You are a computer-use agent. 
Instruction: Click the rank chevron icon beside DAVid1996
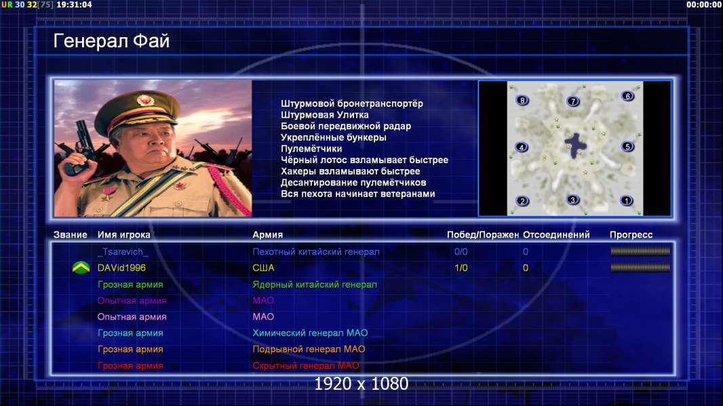[81, 267]
